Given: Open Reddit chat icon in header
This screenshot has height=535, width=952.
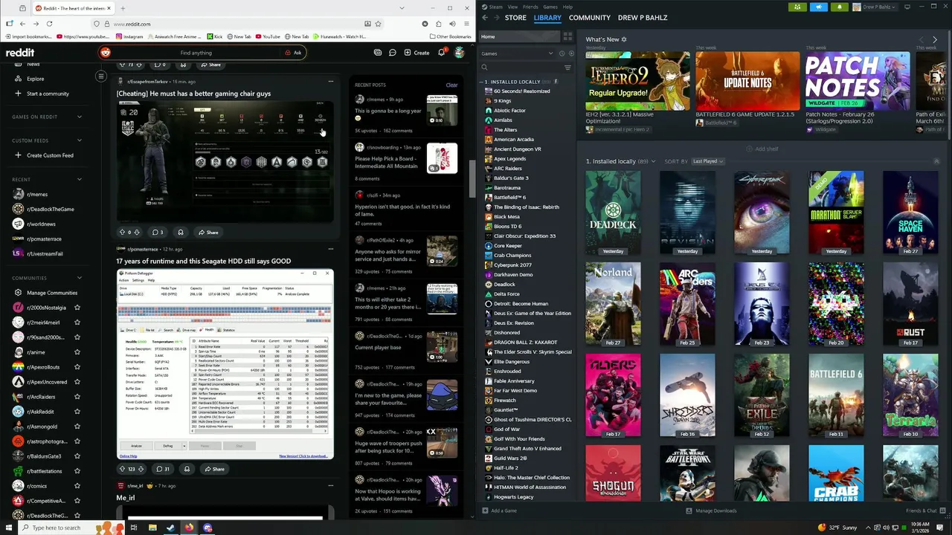Looking at the screenshot, I should [392, 53].
